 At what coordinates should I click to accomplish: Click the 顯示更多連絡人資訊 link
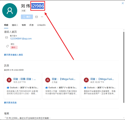[13, 55]
